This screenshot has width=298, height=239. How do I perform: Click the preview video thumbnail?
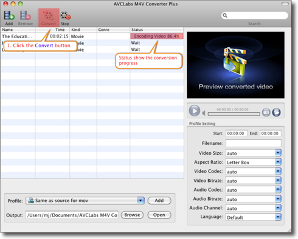(x=235, y=65)
